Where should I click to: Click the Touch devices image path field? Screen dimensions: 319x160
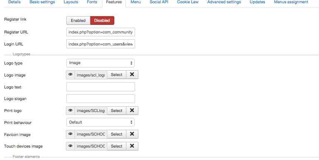[x=91, y=146]
